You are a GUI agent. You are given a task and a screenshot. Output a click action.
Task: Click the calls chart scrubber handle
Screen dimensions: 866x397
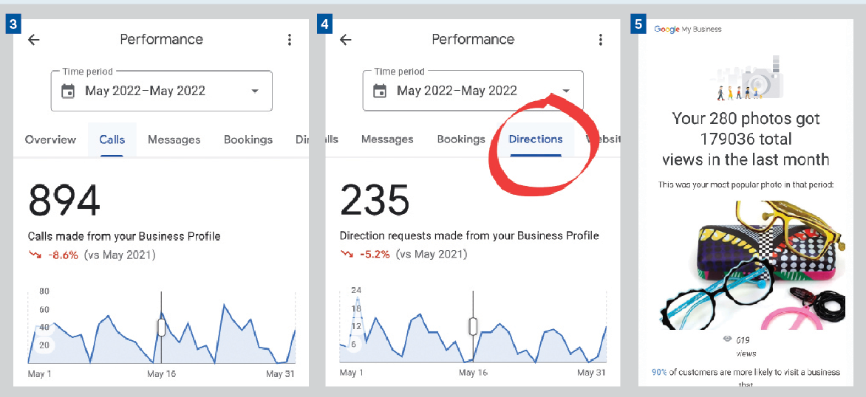pyautogui.click(x=161, y=328)
